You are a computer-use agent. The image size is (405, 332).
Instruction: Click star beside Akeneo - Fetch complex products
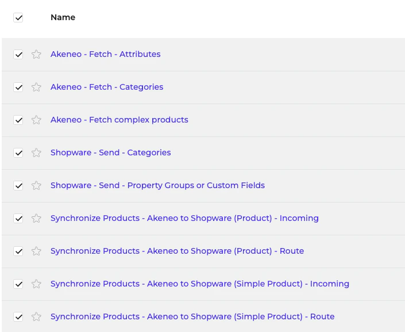pyautogui.click(x=36, y=120)
